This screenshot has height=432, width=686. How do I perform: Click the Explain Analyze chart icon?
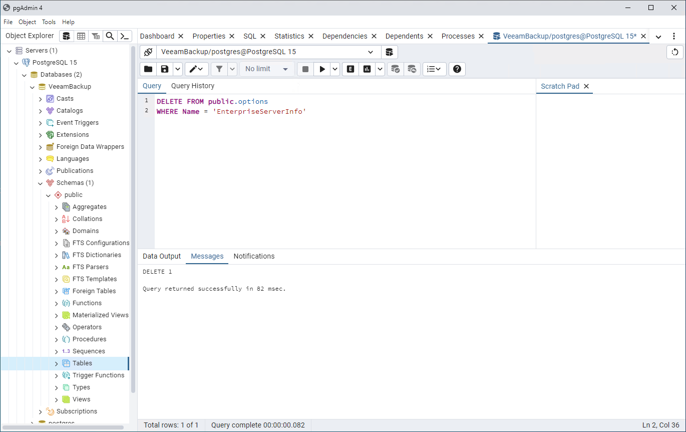[x=367, y=69]
